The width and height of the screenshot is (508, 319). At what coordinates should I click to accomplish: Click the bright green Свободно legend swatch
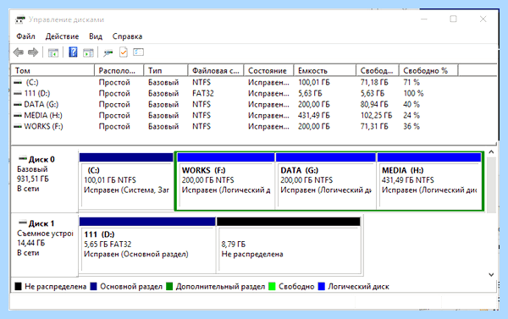click(x=272, y=286)
